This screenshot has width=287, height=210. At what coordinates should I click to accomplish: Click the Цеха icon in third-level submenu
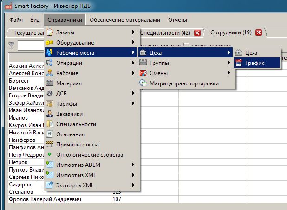pos(239,53)
